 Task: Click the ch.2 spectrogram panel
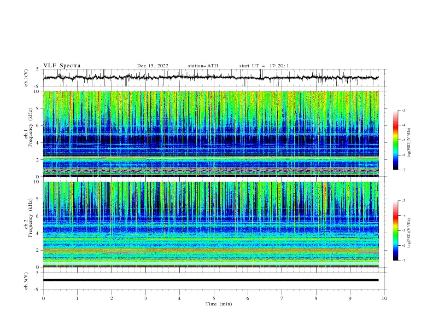pos(211,224)
